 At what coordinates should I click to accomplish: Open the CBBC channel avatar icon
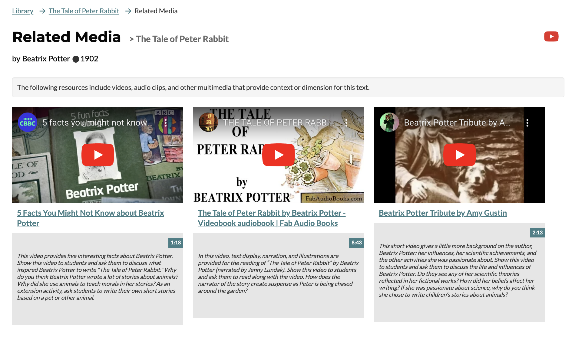[28, 123]
